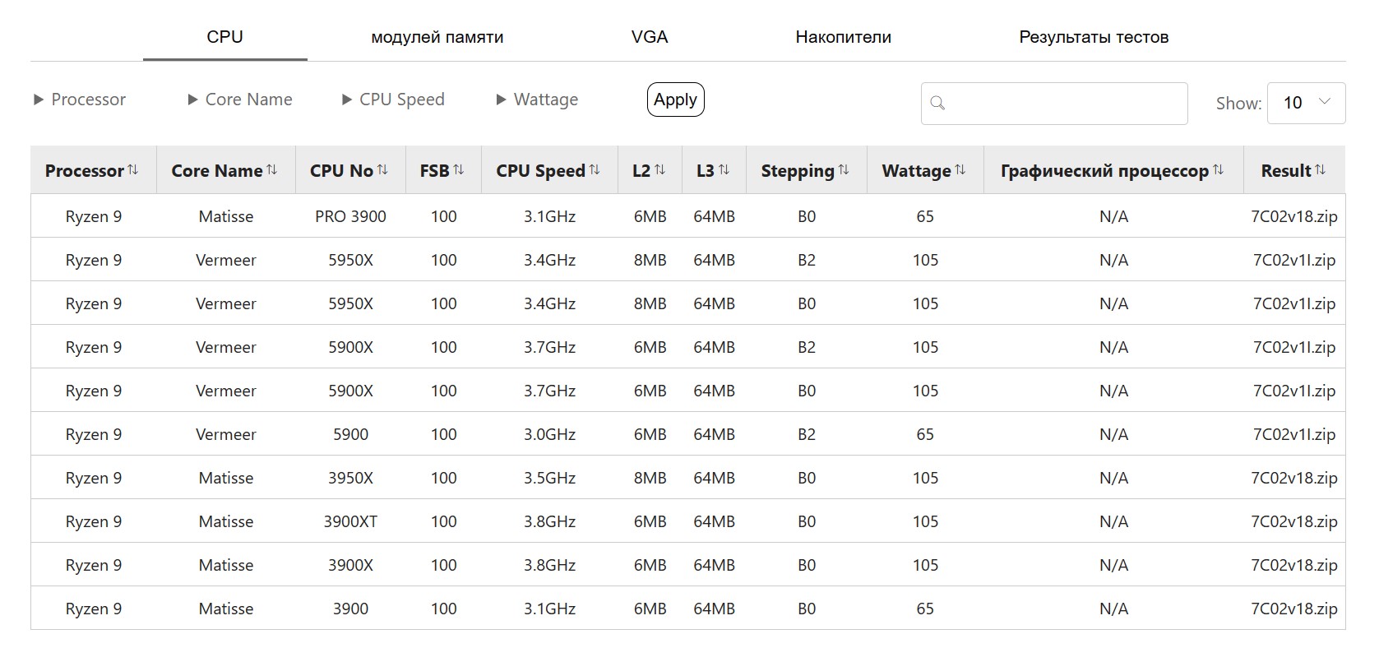Click the Processor column header label

tap(85, 170)
